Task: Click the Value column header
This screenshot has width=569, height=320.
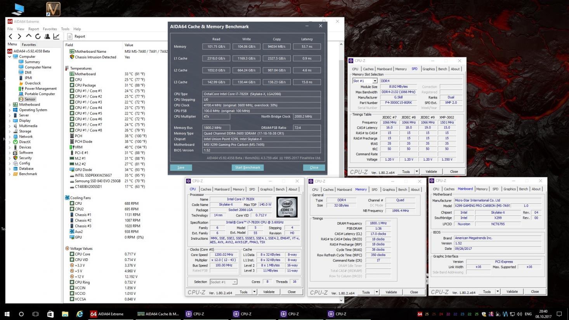Action: coord(129,45)
